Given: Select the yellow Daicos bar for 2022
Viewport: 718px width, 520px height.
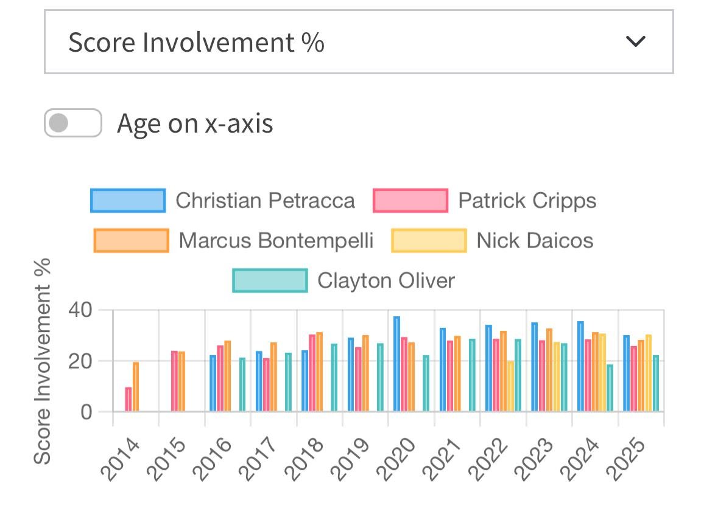Looking at the screenshot, I should [510, 386].
